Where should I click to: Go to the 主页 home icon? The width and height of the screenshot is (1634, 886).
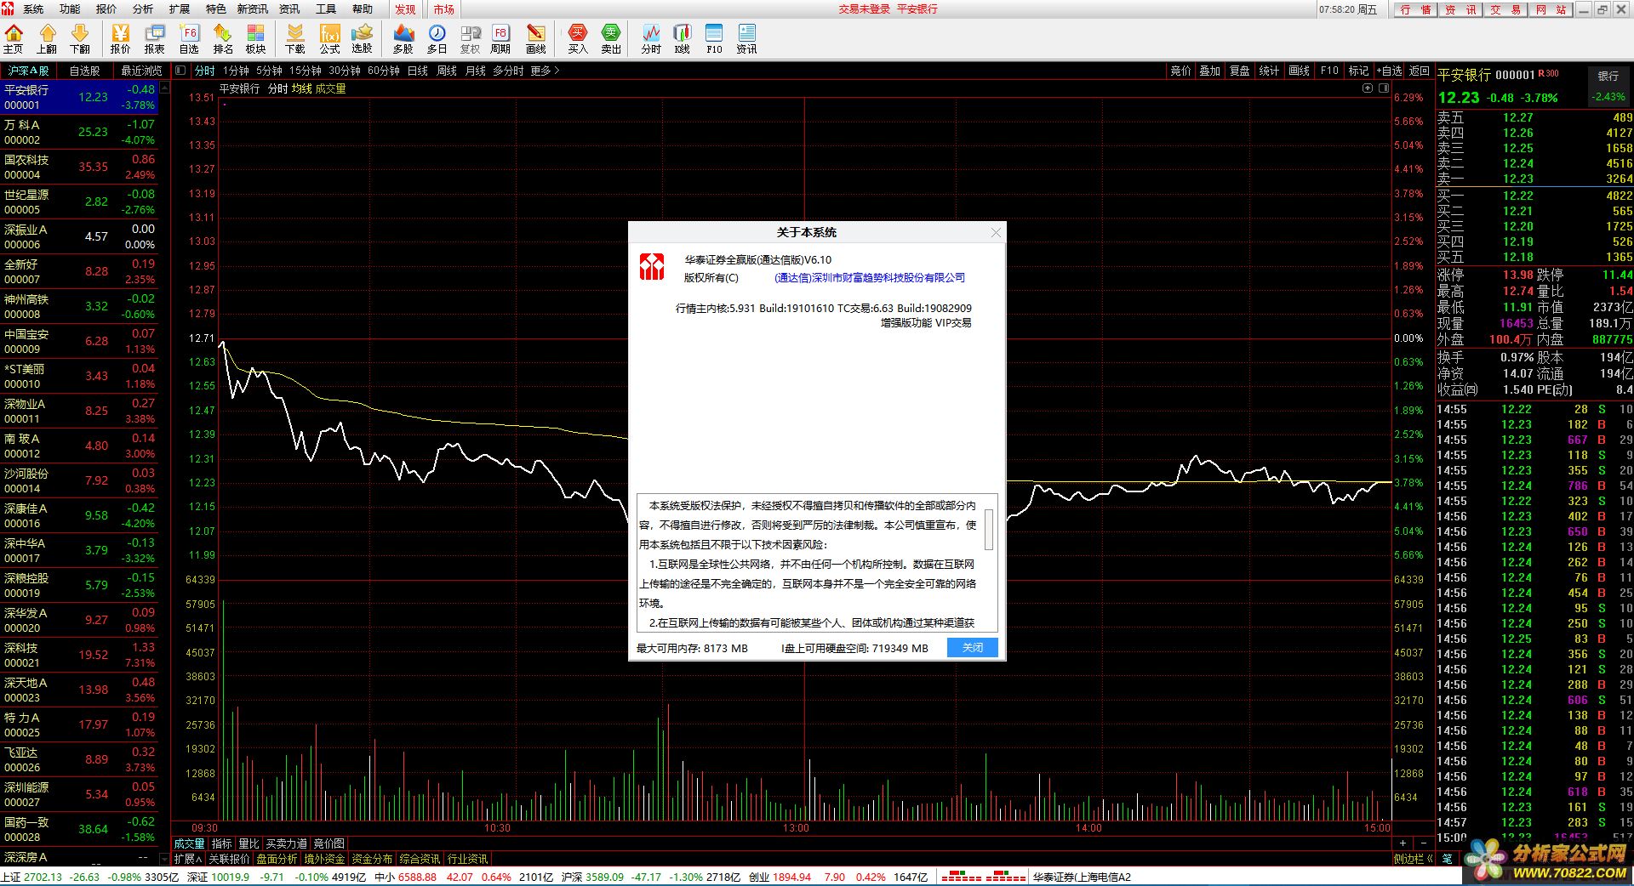pyautogui.click(x=14, y=39)
